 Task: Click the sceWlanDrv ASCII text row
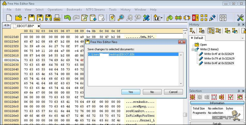[x=140, y=111]
